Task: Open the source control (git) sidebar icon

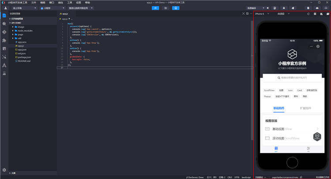Action: tap(4, 32)
